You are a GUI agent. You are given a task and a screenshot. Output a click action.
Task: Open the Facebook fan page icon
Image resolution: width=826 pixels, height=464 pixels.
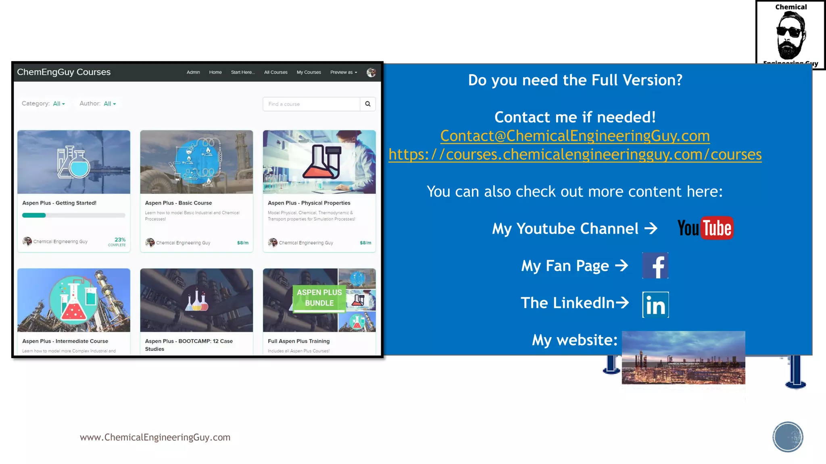(x=655, y=266)
